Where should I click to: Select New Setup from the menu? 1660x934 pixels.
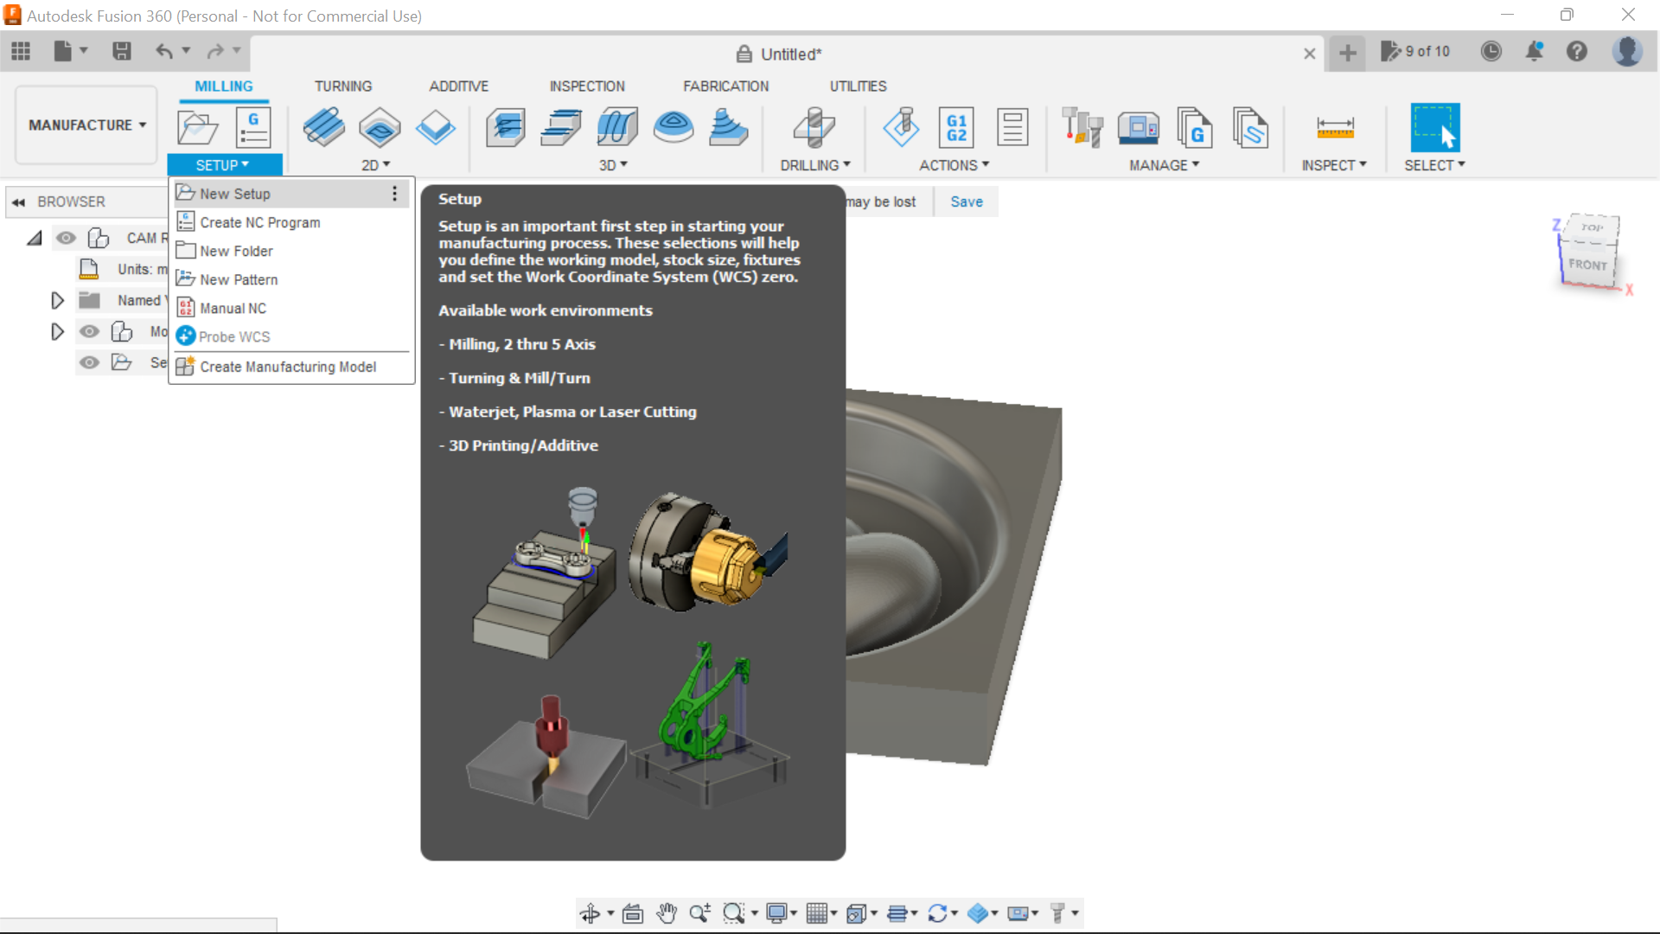click(x=235, y=193)
